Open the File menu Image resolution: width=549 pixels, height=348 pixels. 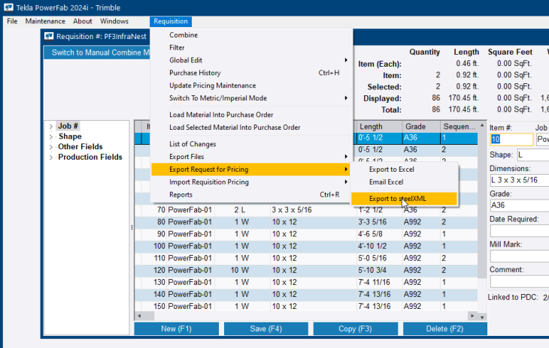[x=12, y=21]
